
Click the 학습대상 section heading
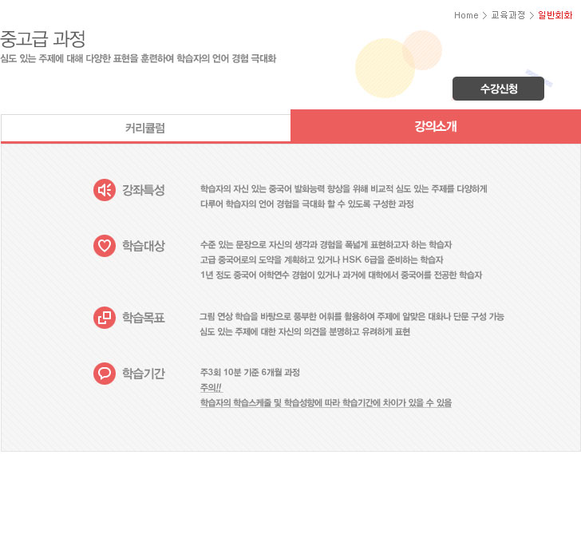click(x=144, y=246)
